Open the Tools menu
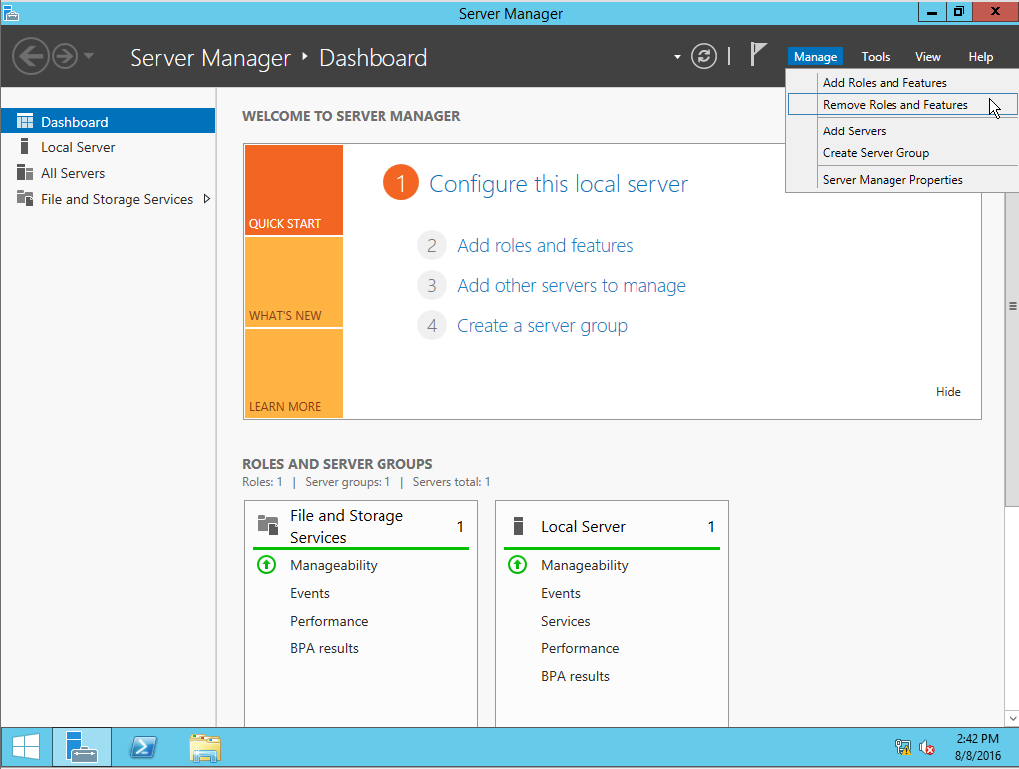 pos(875,57)
